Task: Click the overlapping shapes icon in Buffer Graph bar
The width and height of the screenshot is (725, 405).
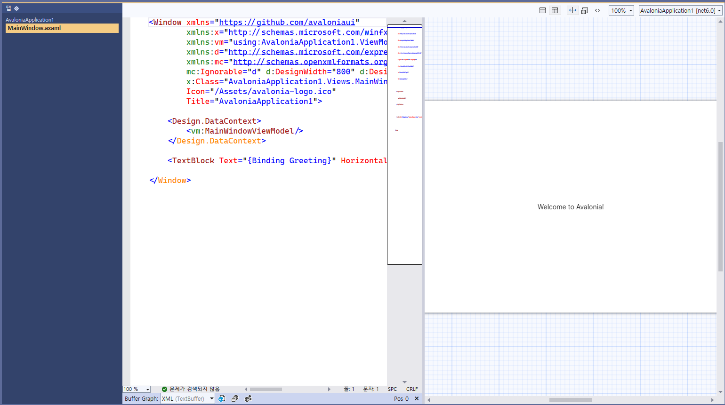Action: tap(235, 398)
